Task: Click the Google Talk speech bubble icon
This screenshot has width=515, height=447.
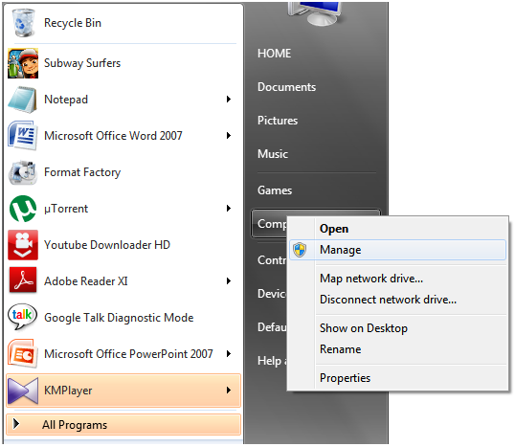Action: coord(22,317)
